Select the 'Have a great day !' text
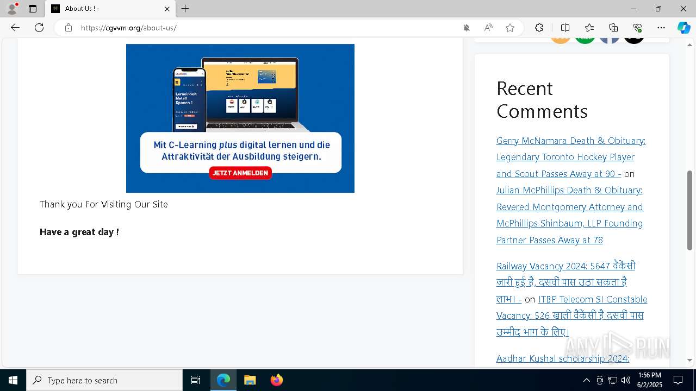Image resolution: width=696 pixels, height=391 pixels. (x=79, y=232)
